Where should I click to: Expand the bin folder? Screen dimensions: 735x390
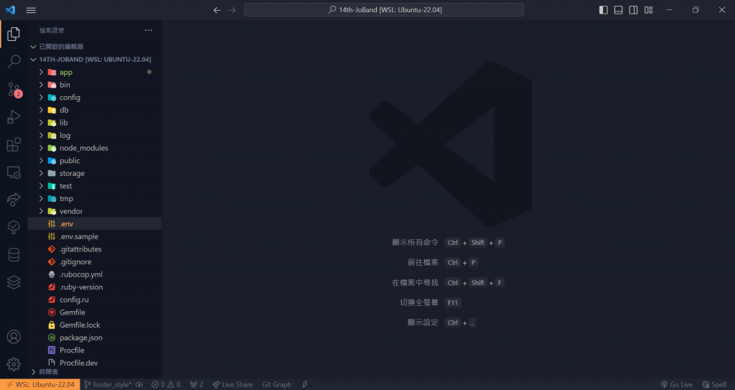click(95, 85)
